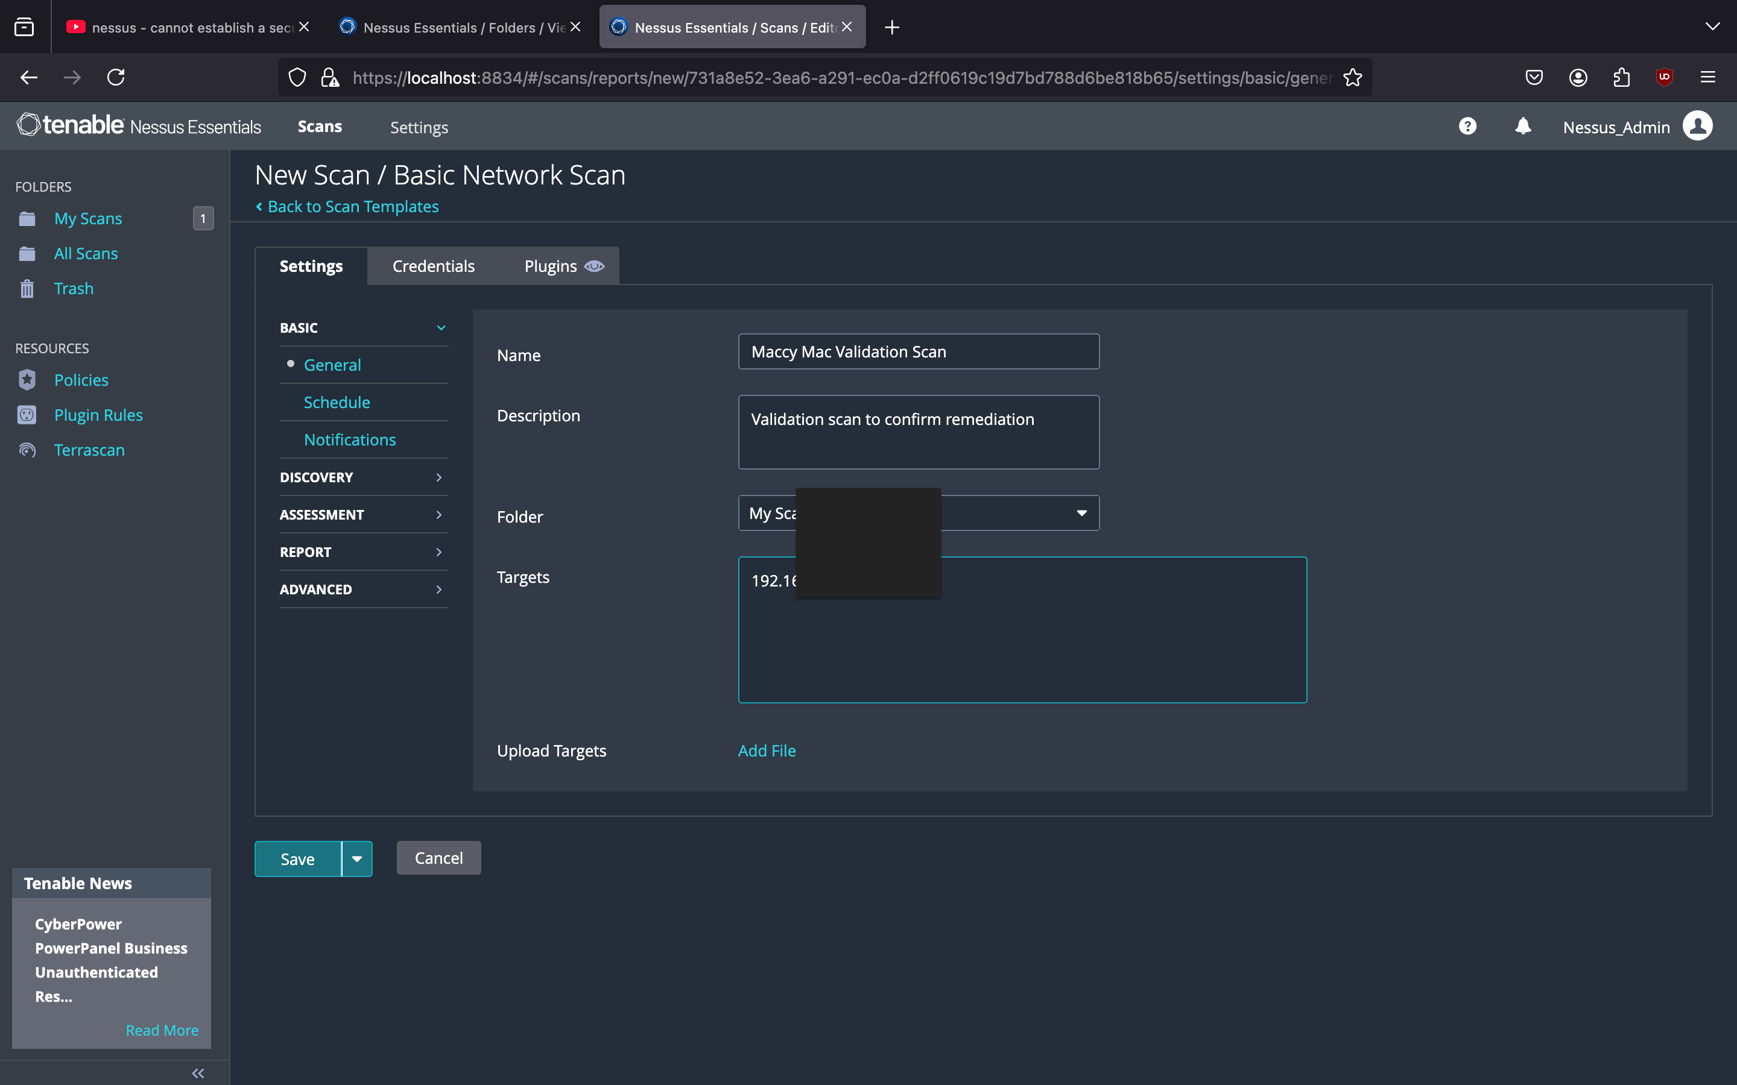Switch to the Credentials tab
Screen dimensions: 1737x1085
434,266
